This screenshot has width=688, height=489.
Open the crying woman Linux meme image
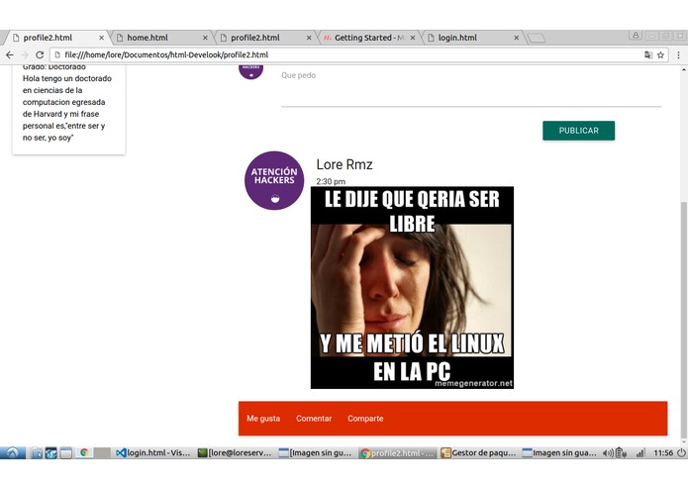tap(412, 287)
